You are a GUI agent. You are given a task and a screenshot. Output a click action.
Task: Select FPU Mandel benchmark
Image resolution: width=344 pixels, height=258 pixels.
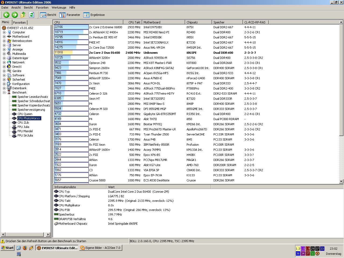click(x=25, y=131)
